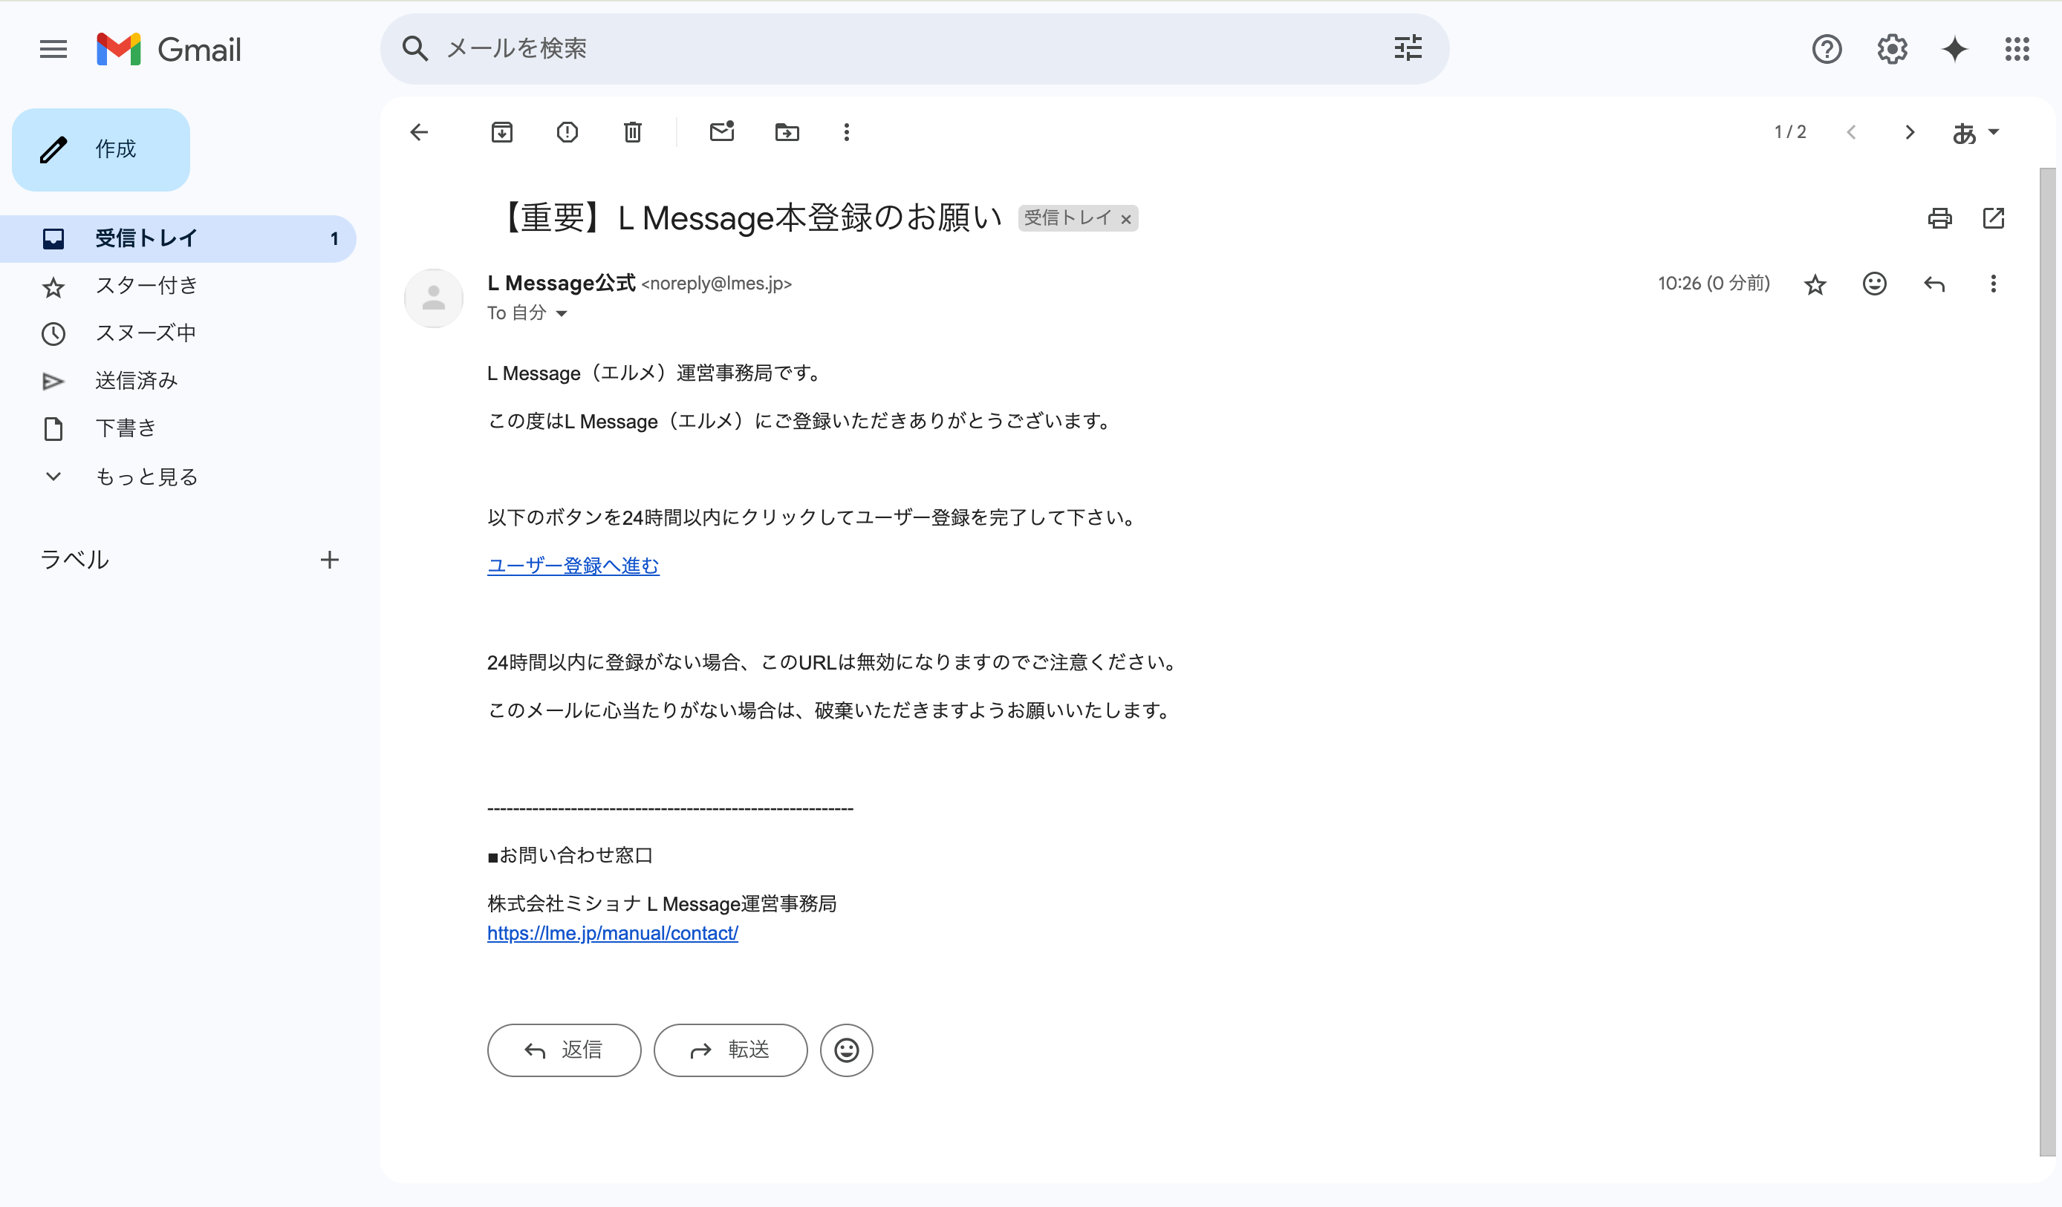Print the email

[x=1939, y=218]
